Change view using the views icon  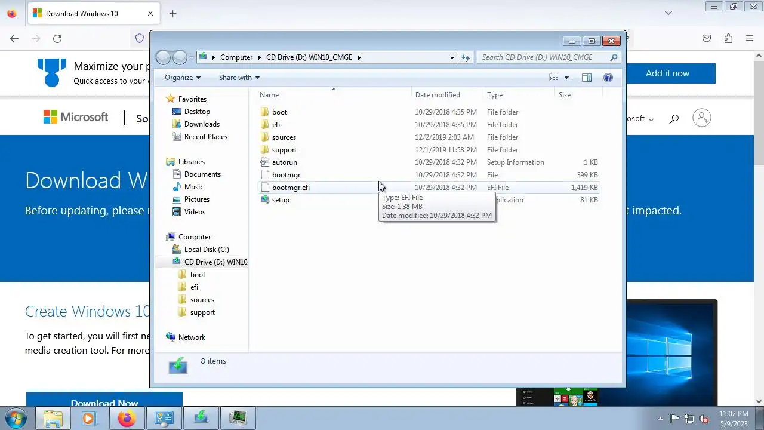(x=554, y=78)
